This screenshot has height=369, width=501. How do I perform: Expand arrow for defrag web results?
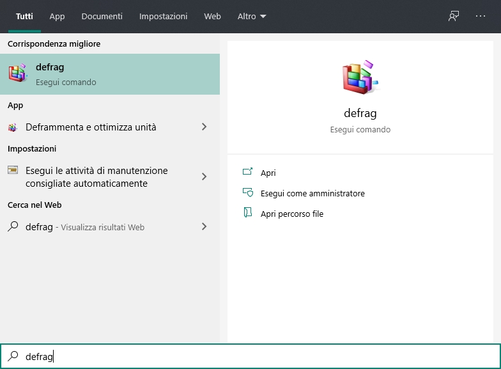(x=204, y=226)
